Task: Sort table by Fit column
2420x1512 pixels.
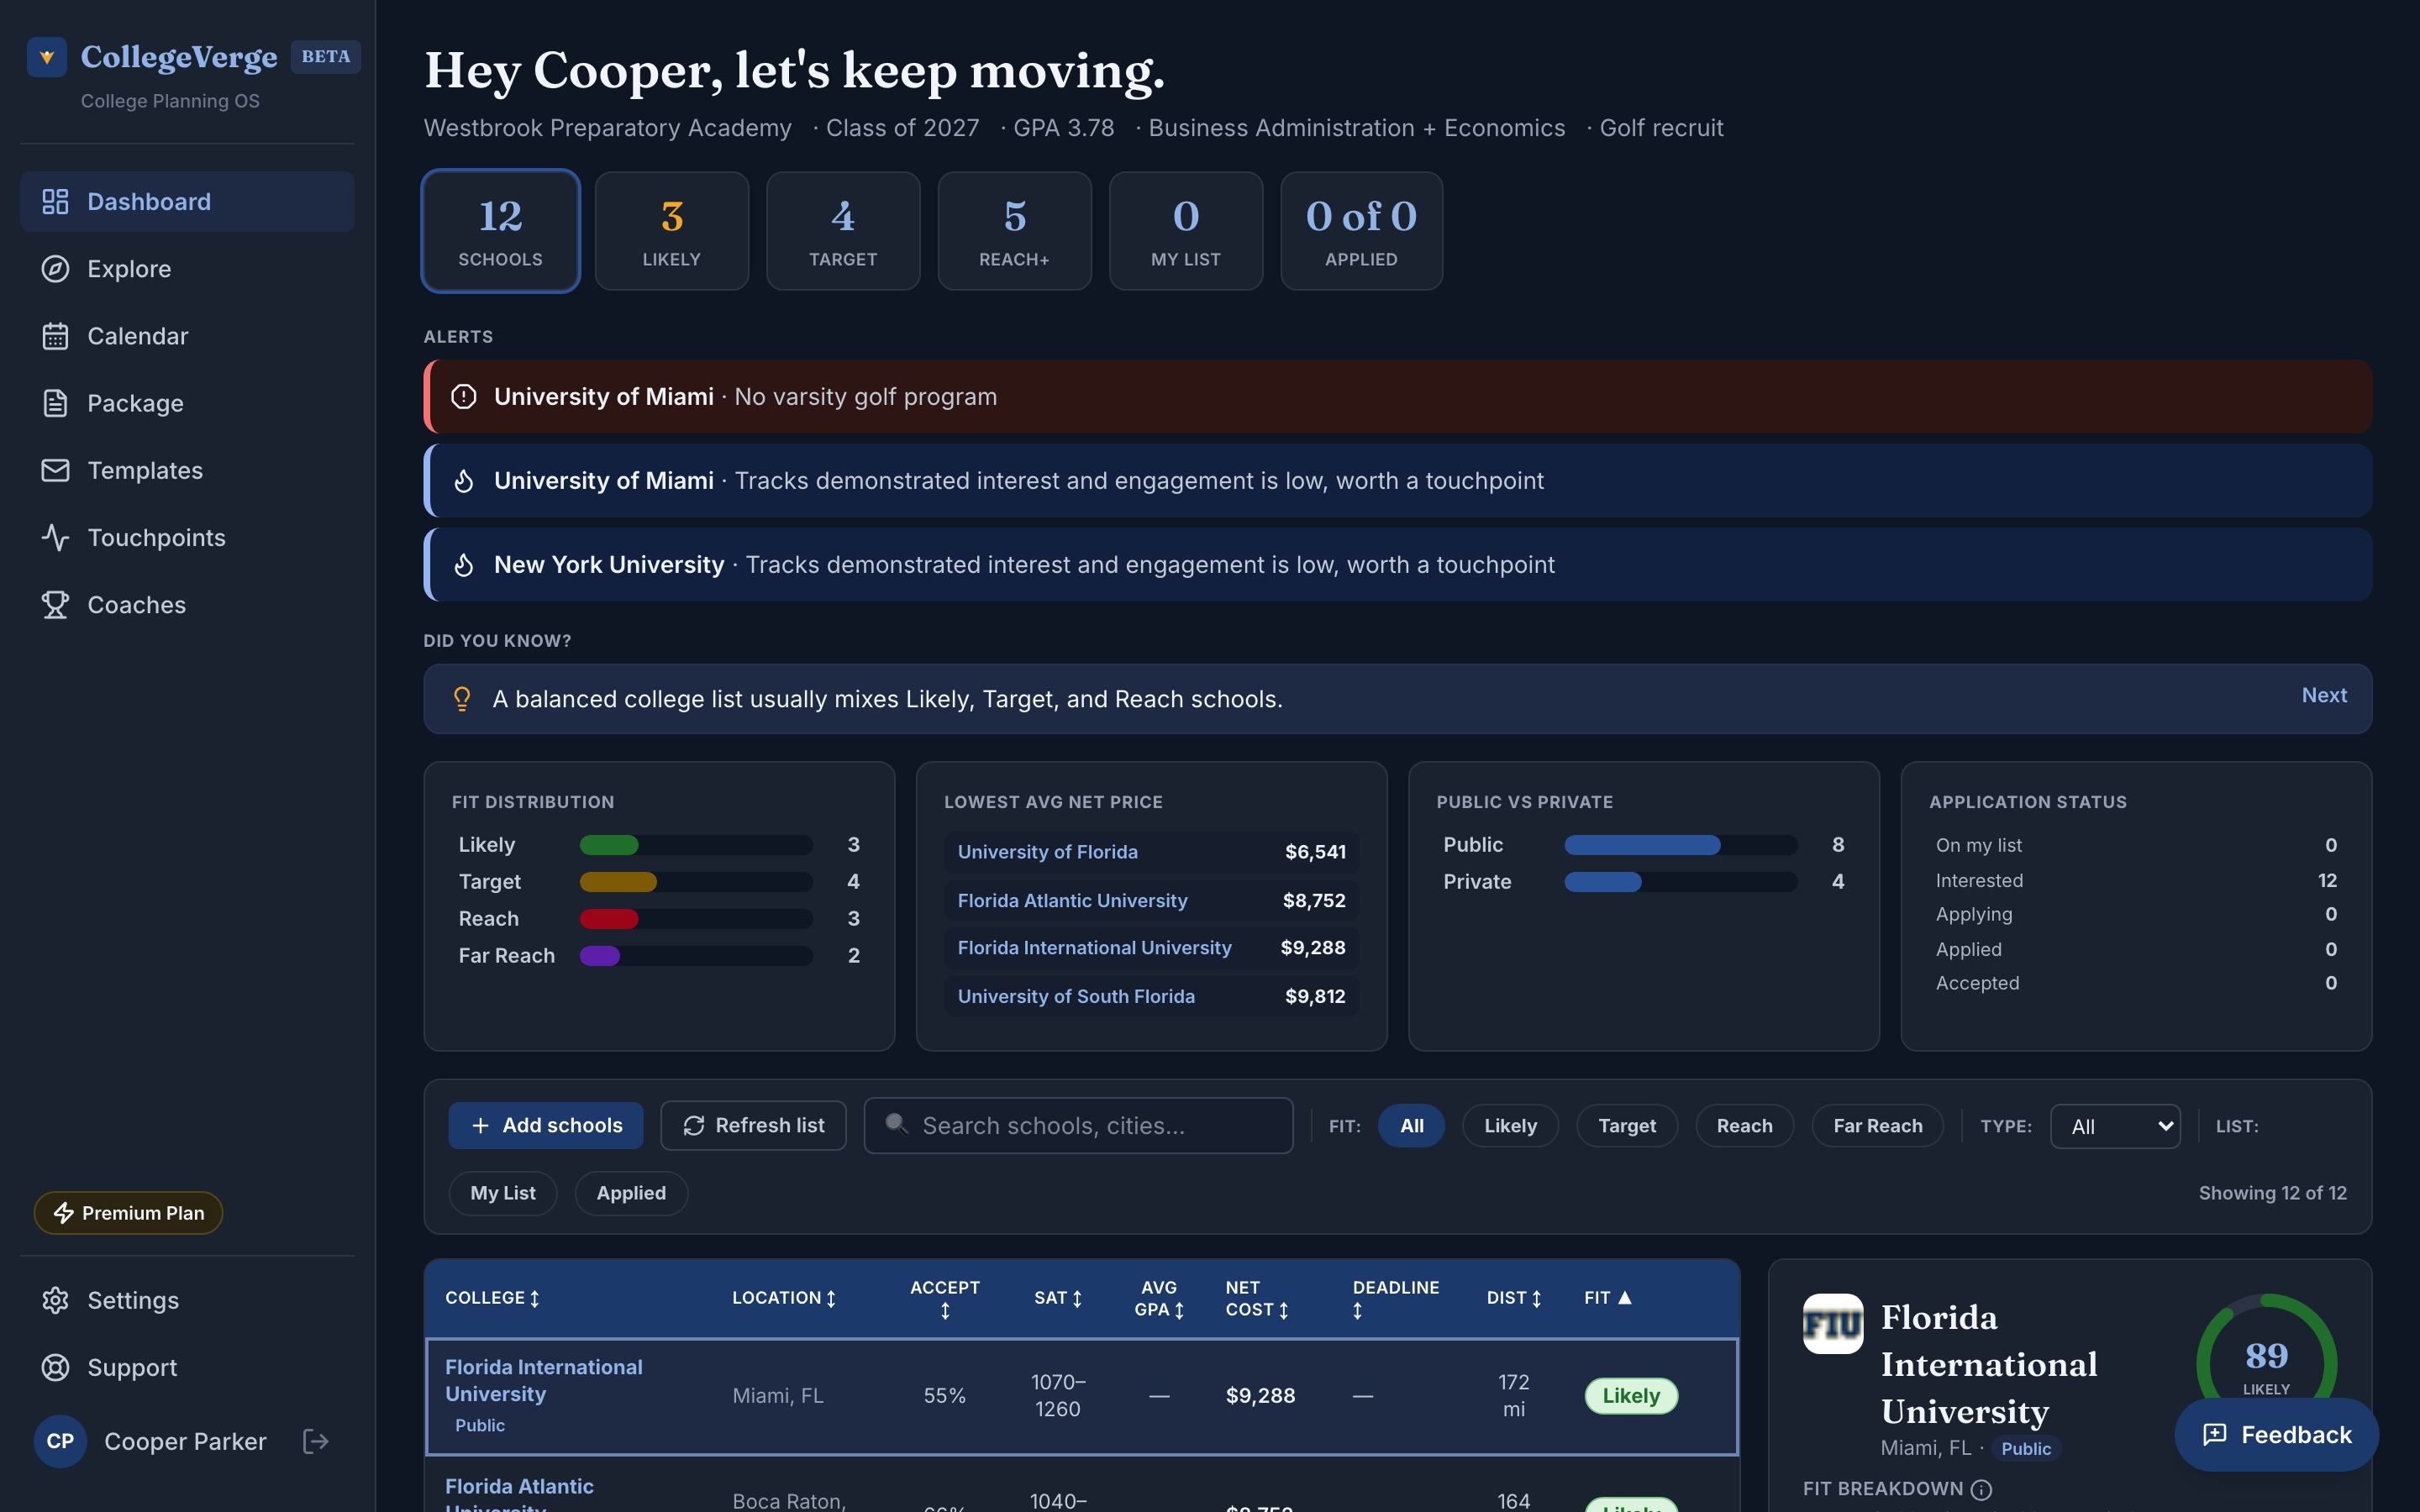Action: point(1608,1298)
